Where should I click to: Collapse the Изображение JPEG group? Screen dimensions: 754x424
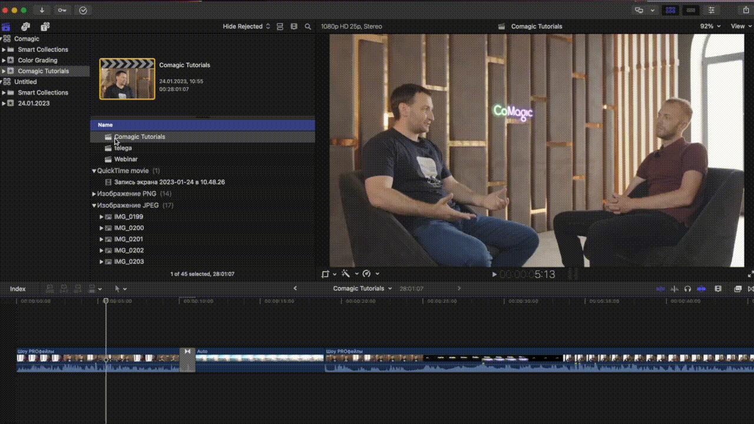tap(94, 206)
